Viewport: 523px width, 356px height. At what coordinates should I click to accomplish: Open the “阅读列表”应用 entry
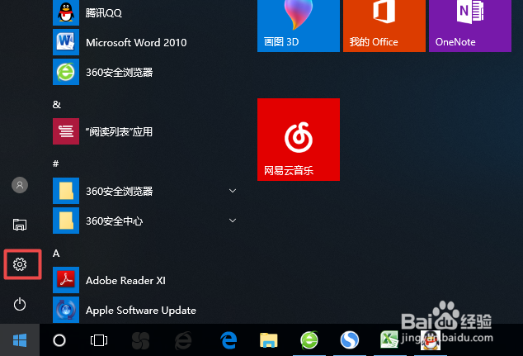[147, 131]
